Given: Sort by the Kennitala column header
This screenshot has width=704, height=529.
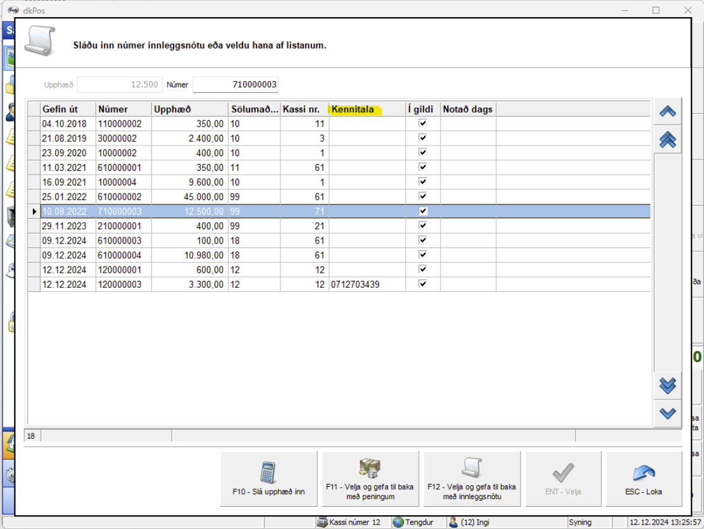Looking at the screenshot, I should tap(367, 109).
